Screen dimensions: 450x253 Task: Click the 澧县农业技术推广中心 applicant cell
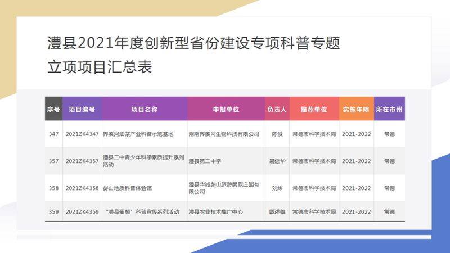(215, 212)
